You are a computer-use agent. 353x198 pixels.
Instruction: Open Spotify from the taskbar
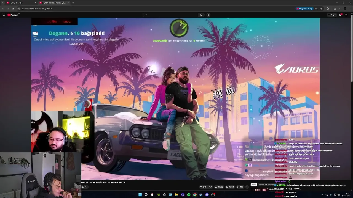point(189,195)
